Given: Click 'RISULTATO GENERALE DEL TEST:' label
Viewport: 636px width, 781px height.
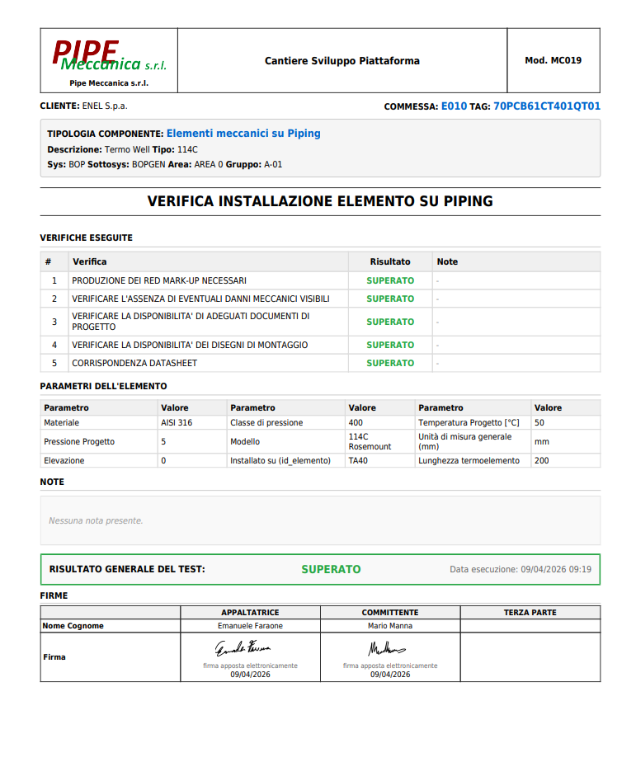Looking at the screenshot, I should click(127, 569).
